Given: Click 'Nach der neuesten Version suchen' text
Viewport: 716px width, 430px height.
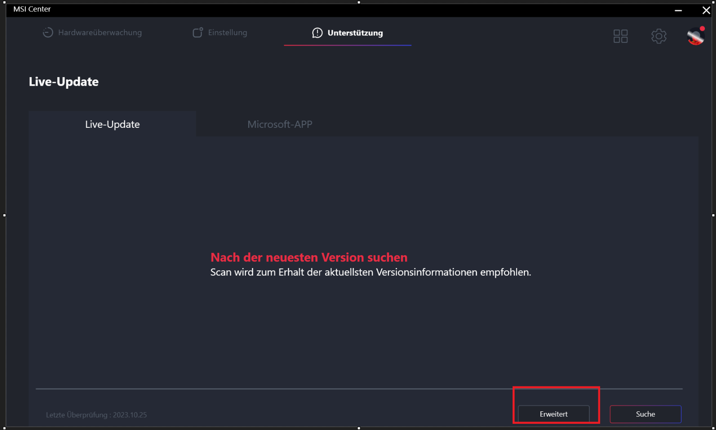Looking at the screenshot, I should (309, 257).
